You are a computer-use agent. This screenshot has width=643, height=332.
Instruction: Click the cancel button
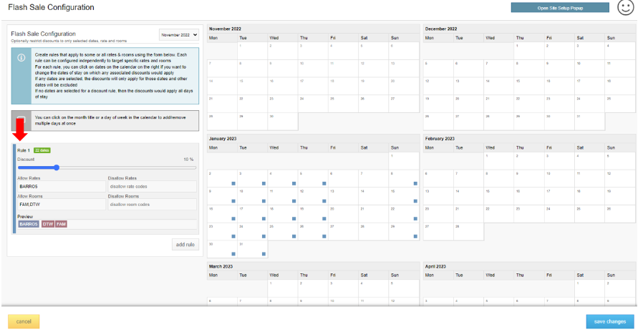[x=24, y=321]
